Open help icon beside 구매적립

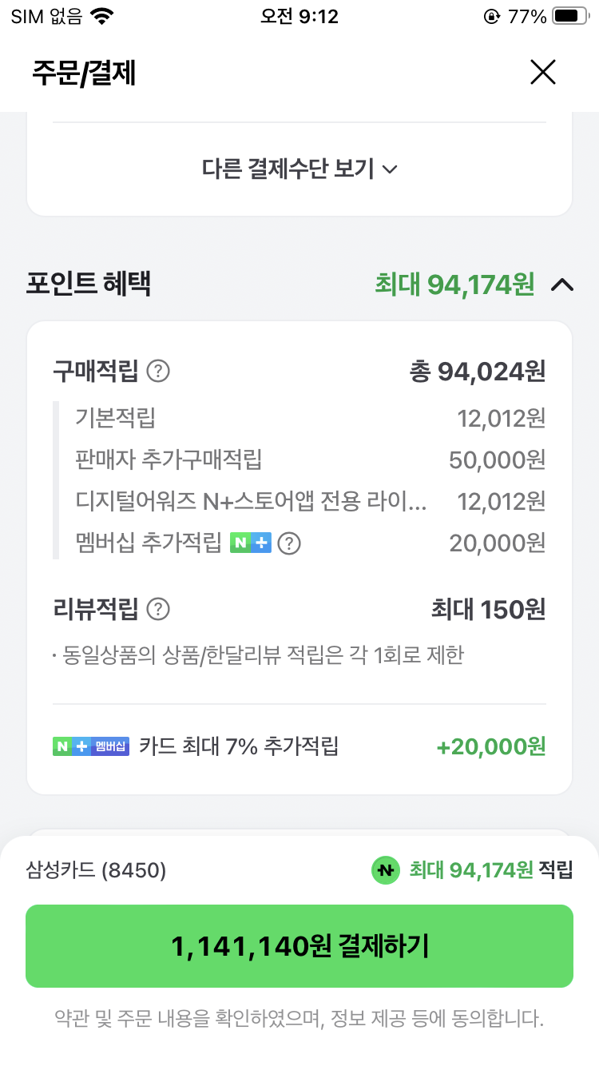[159, 371]
